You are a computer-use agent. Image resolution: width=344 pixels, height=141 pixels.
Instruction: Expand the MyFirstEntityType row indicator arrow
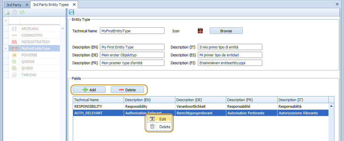[x=6, y=48]
